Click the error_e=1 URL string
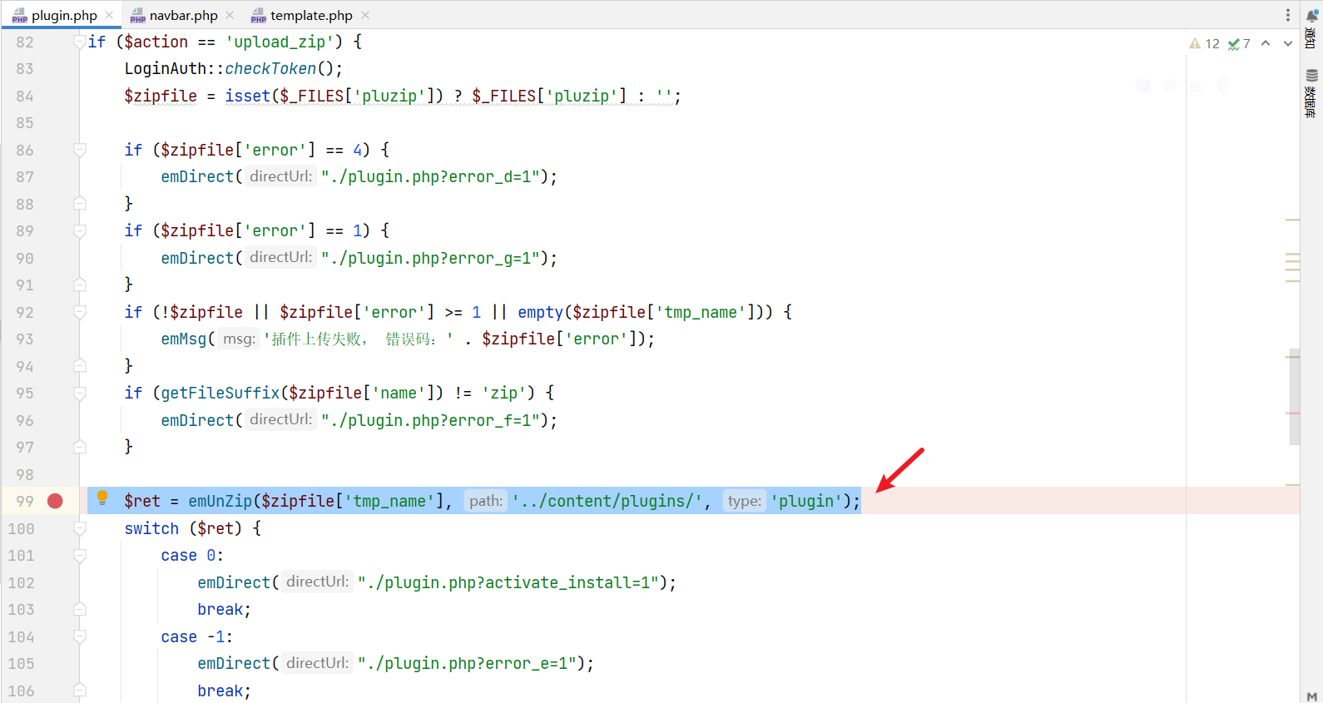This screenshot has width=1323, height=703. pos(468,663)
